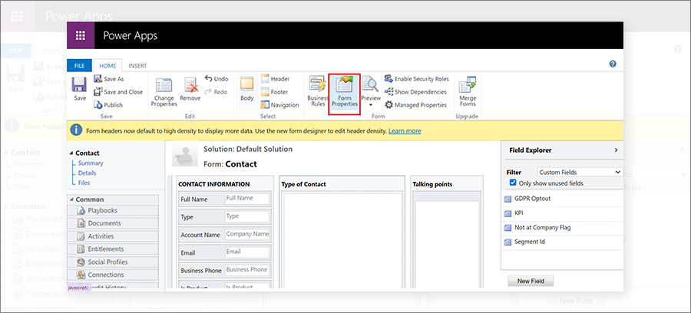Toggle Only show unused fields checkbox
This screenshot has height=313, width=691.
pos(513,183)
